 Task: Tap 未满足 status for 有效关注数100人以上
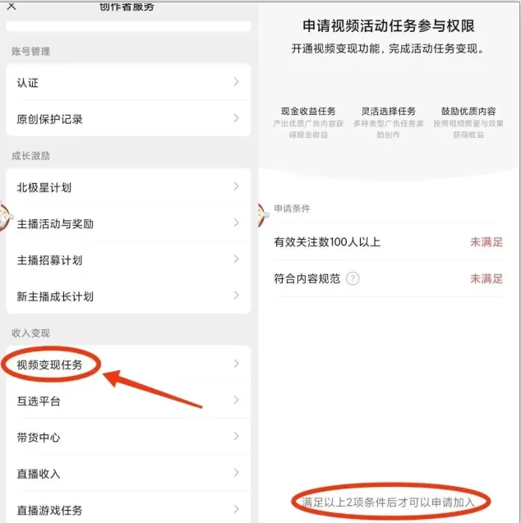pyautogui.click(x=486, y=242)
